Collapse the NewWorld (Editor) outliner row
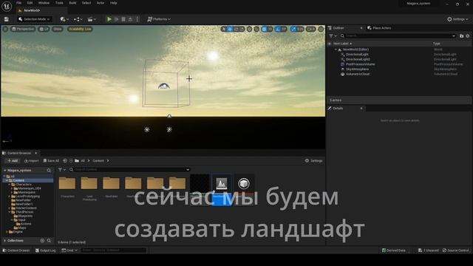The height and width of the screenshot is (266, 473). point(336,50)
